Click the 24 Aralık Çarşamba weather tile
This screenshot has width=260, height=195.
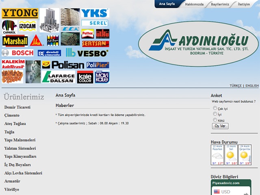(x=245, y=155)
